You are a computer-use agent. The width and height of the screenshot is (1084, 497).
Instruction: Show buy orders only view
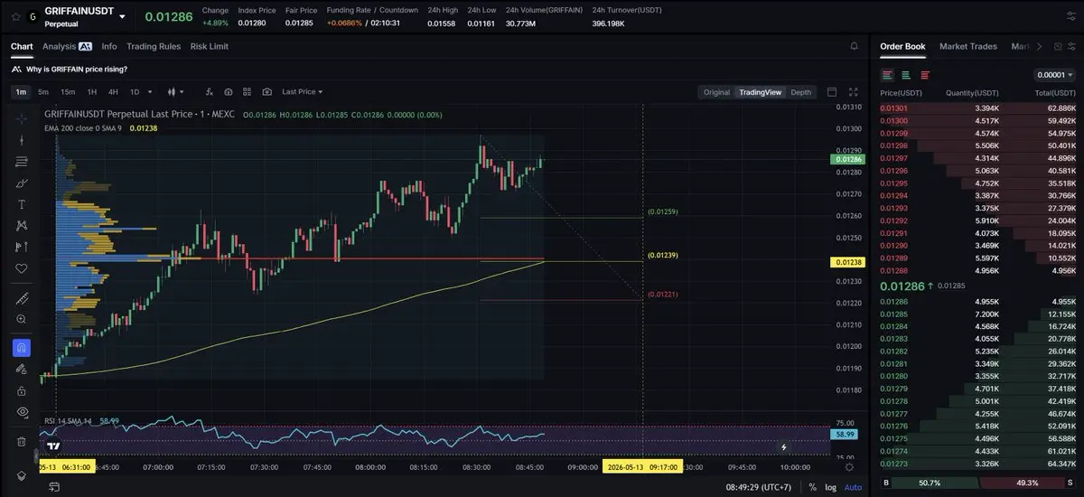pos(906,75)
